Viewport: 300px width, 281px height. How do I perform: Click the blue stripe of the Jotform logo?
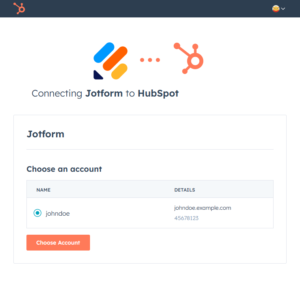click(104, 52)
